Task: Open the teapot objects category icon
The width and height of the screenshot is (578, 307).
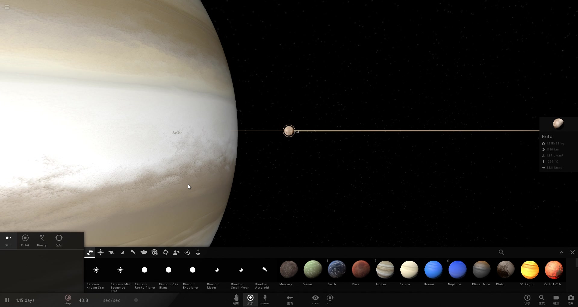Action: tap(144, 252)
